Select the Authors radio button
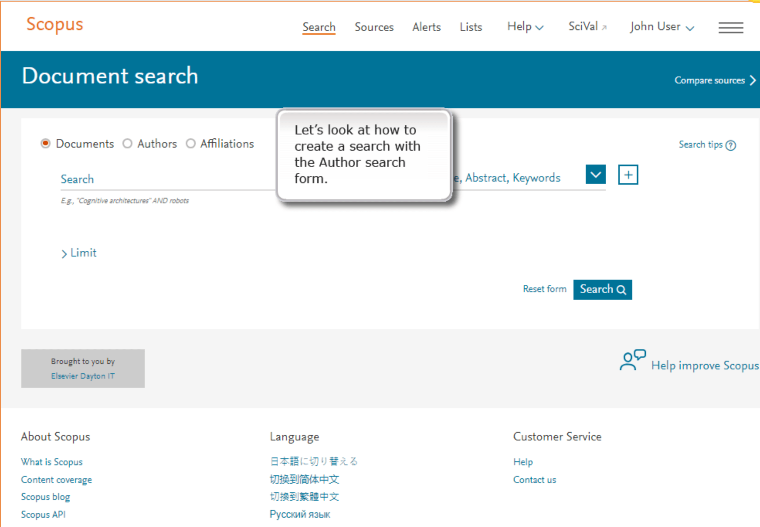Image resolution: width=760 pixels, height=527 pixels. click(x=127, y=143)
